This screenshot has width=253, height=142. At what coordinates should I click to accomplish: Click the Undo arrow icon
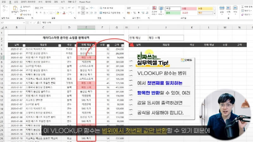point(4,7)
